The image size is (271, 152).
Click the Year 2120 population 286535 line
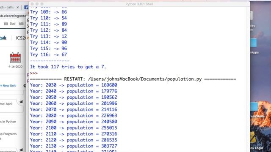pos(73,140)
